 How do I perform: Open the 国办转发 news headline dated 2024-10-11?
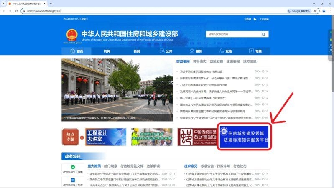(x=216, y=105)
